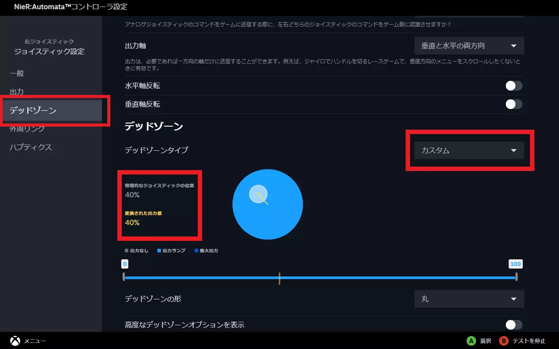The width and height of the screenshot is (559, 349).
Task: Open the 出力軸 dropdown 垂直と水平の両方向
Action: tap(469, 46)
